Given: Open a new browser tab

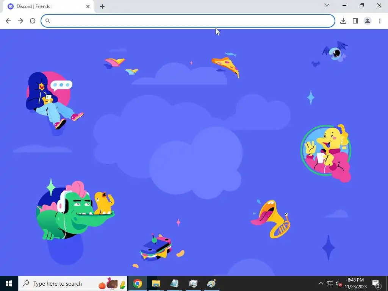Looking at the screenshot, I should tap(102, 6).
